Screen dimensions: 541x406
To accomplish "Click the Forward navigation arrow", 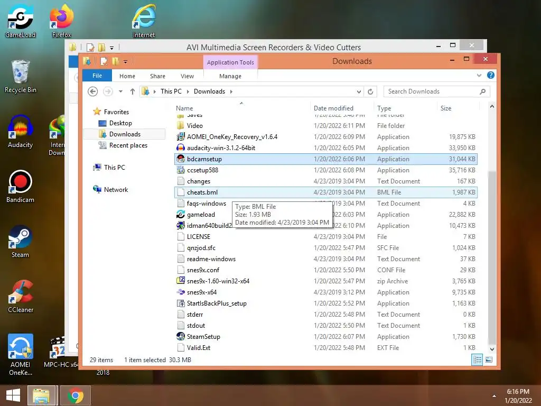I will coord(108,91).
